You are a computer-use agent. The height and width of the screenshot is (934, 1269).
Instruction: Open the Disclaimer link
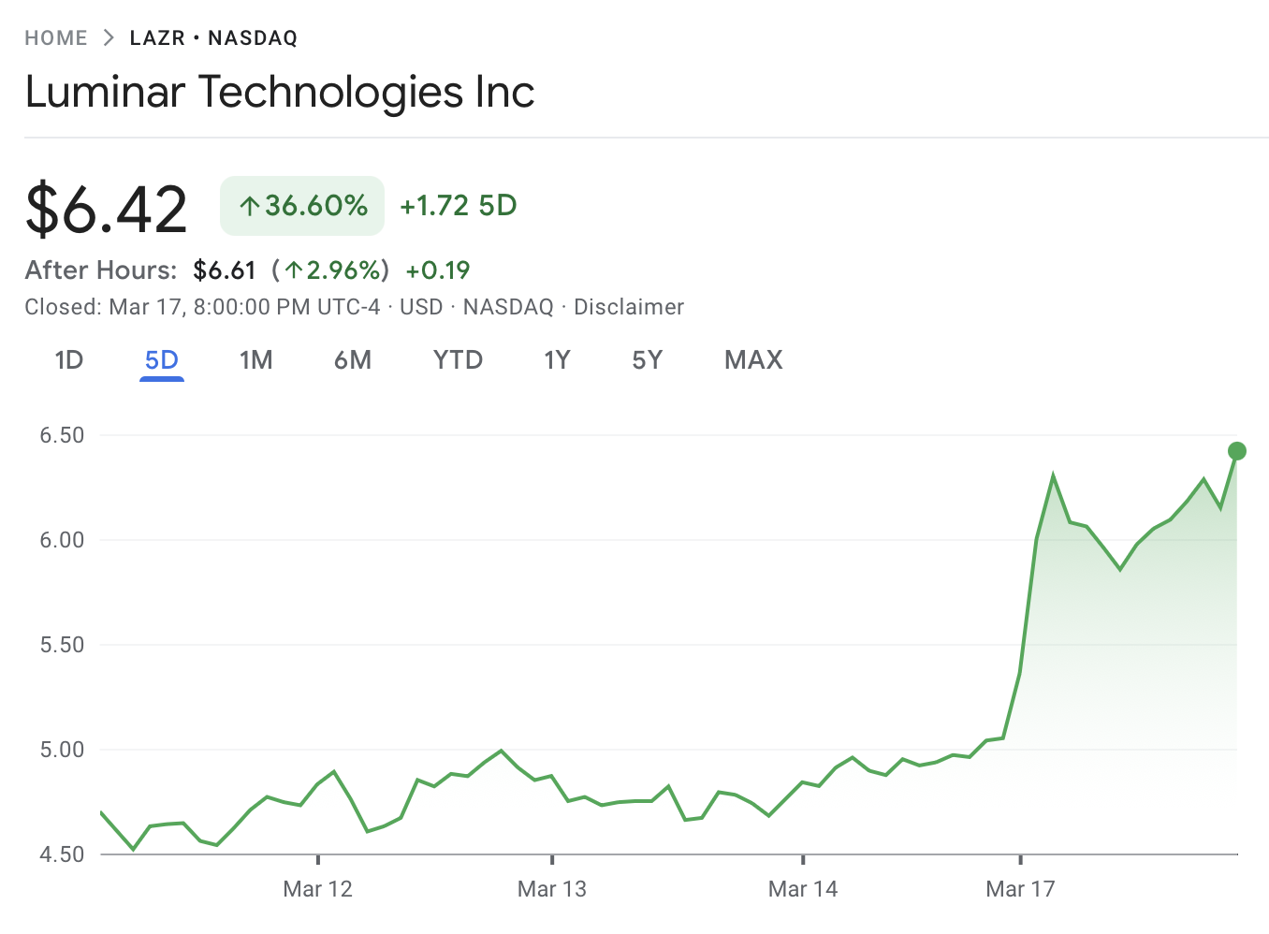[x=629, y=307]
